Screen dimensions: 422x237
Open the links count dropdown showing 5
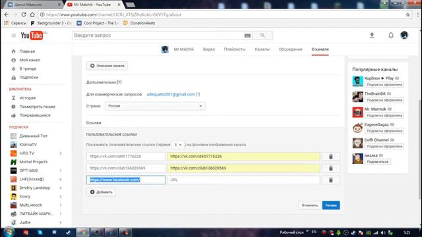(178, 145)
